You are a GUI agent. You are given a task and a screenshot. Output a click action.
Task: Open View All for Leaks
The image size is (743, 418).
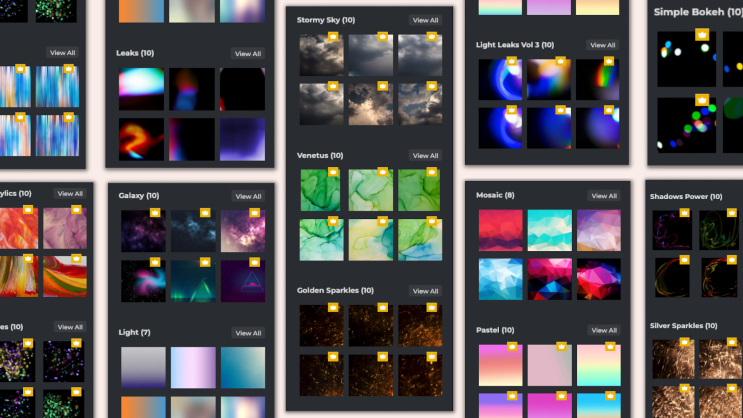[248, 53]
